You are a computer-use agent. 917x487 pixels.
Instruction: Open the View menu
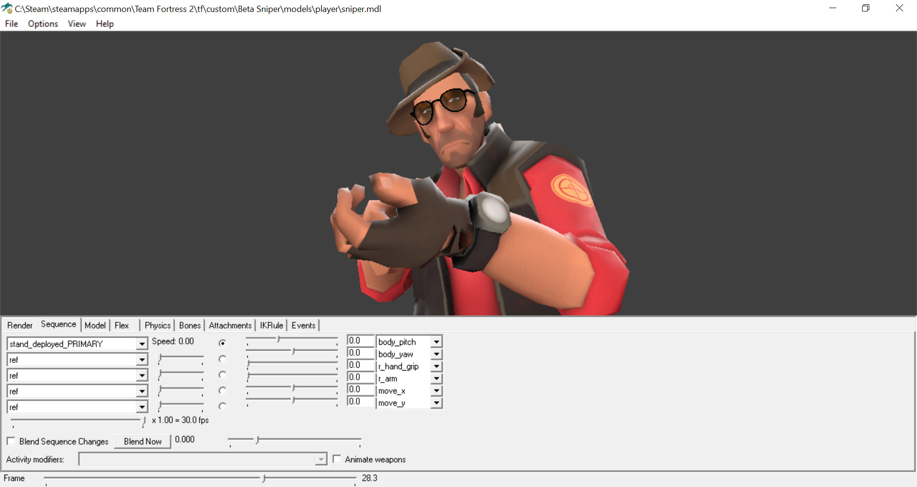[76, 24]
